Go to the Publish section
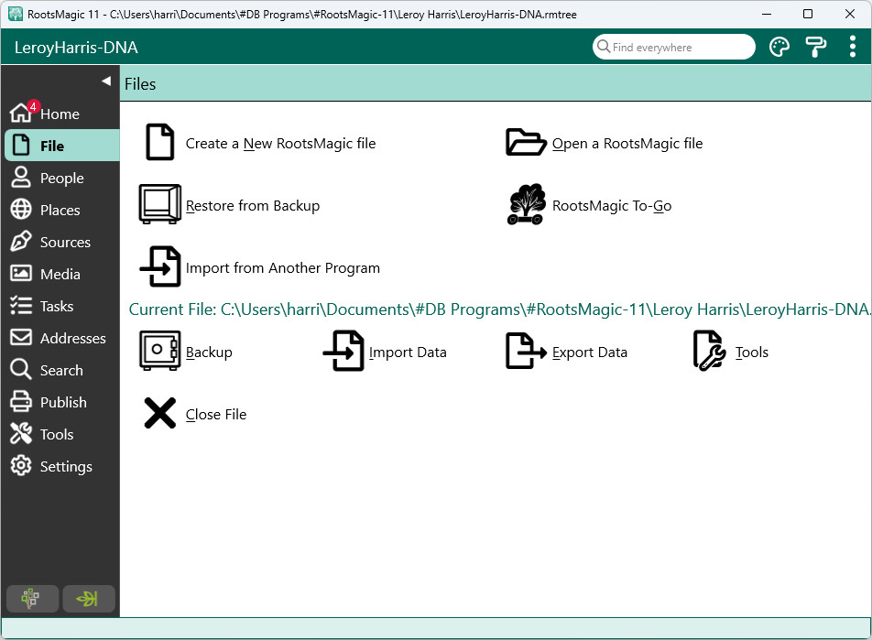Viewport: 872px width, 640px height. (60, 403)
